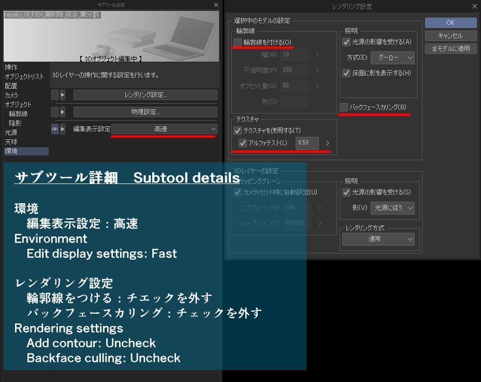The width and height of the screenshot is (481, 382).
Task: Open the 通常 rendering method dropdown
Action: (x=378, y=239)
